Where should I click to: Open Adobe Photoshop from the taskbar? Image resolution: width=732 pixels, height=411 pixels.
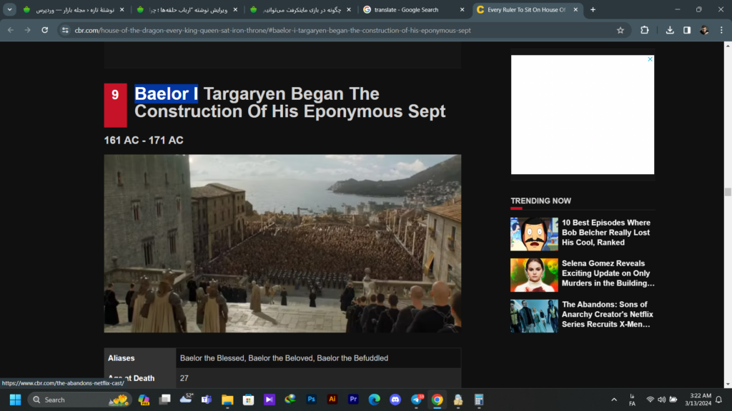[312, 400]
